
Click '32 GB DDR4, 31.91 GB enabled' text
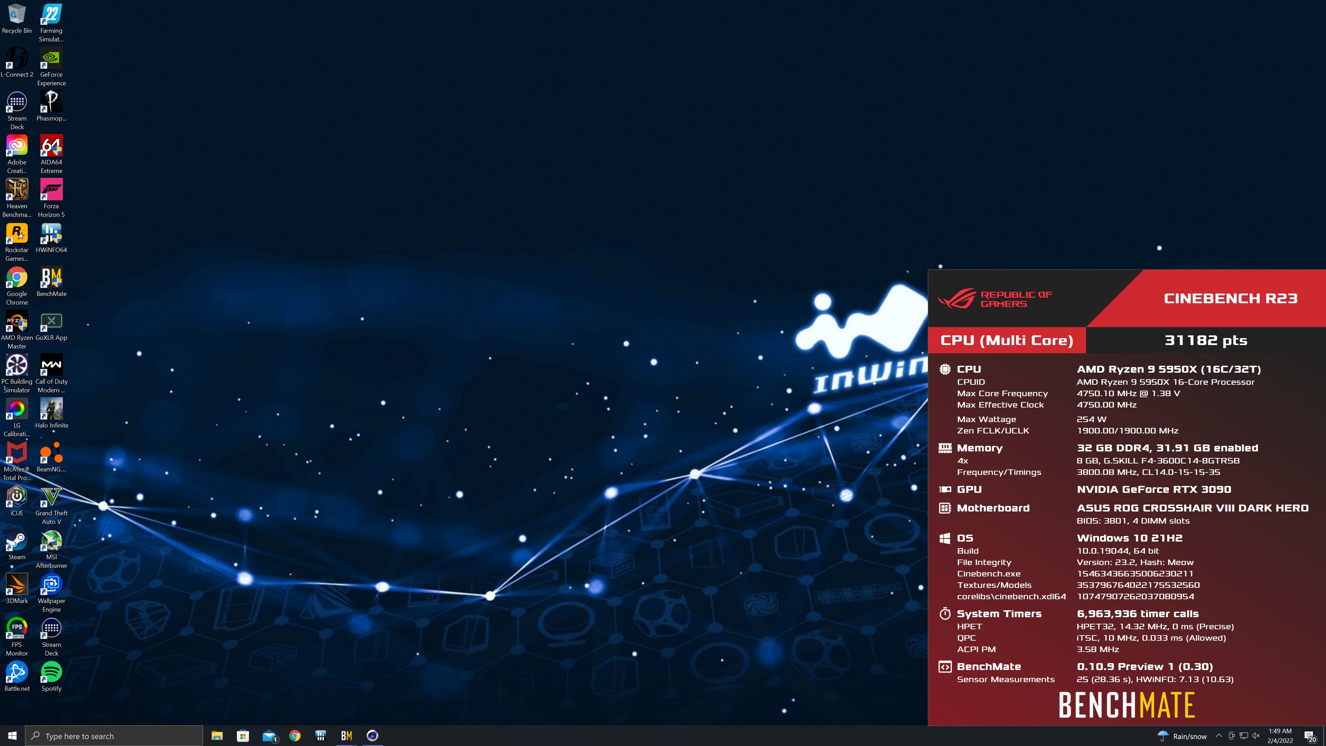[x=1168, y=448]
